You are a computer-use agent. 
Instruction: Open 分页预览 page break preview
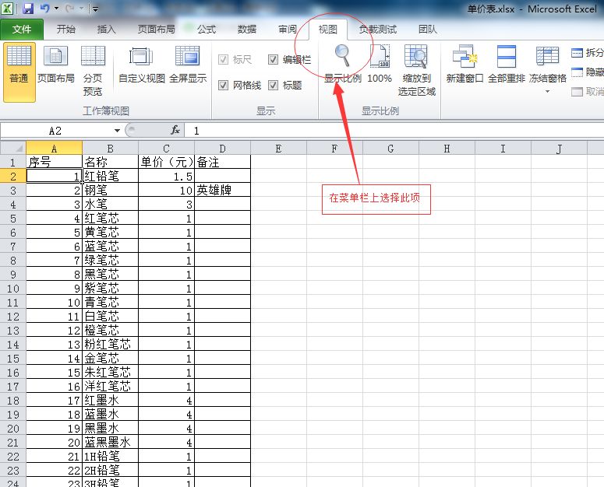click(93, 70)
